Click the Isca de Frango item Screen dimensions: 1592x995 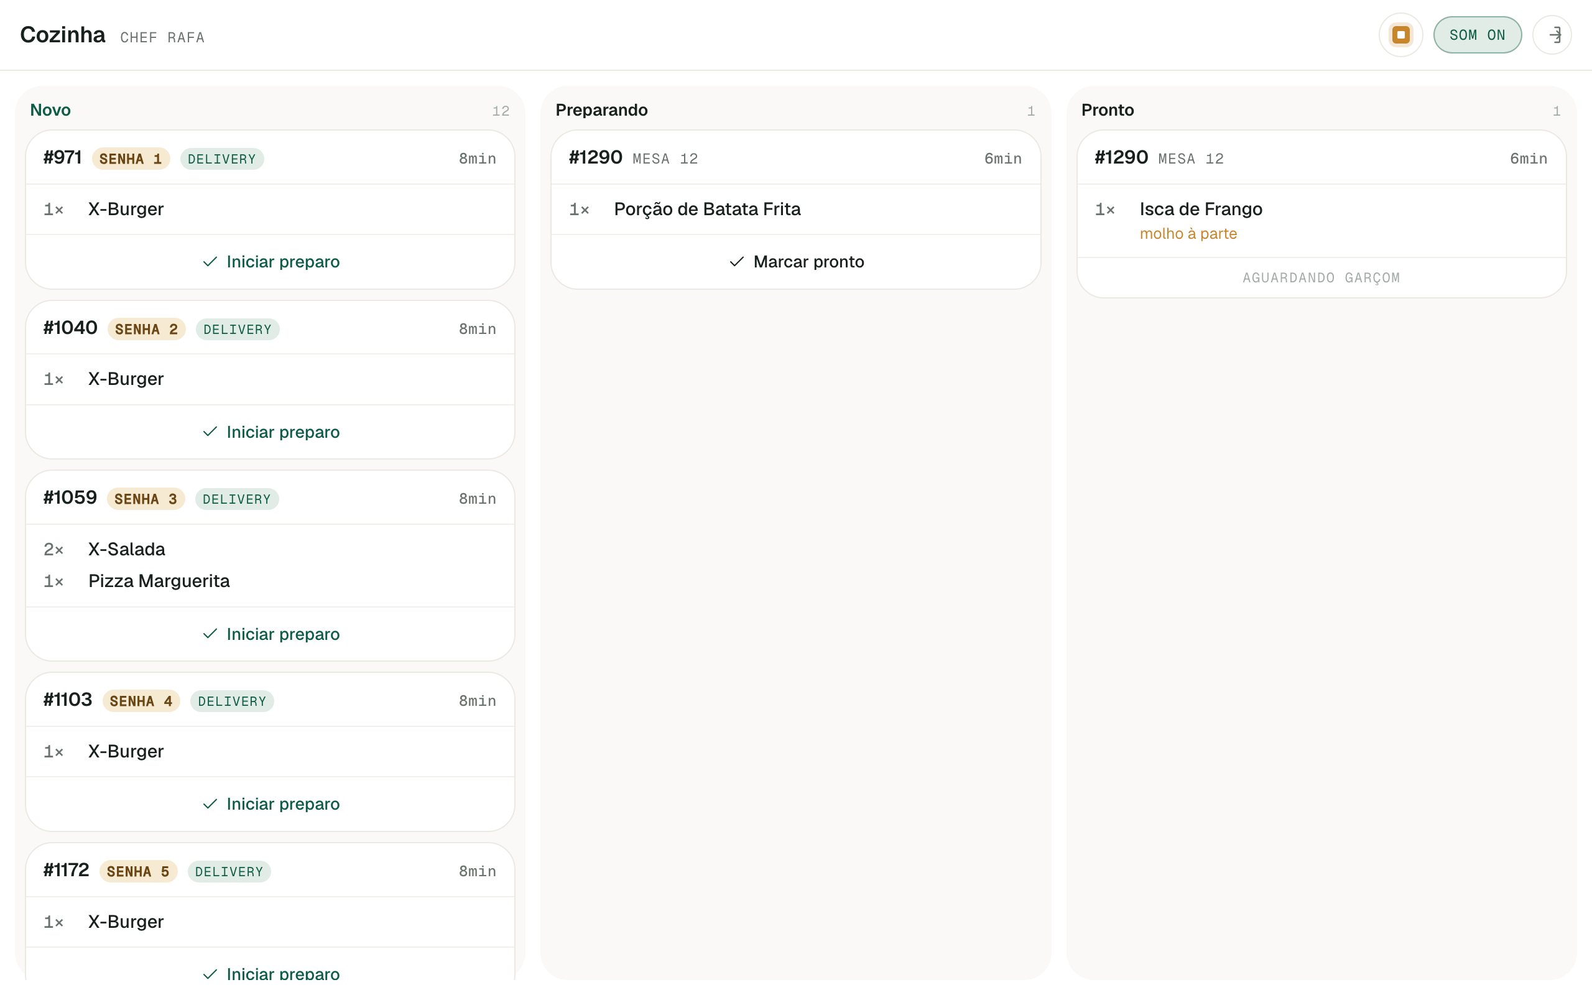click(x=1201, y=210)
